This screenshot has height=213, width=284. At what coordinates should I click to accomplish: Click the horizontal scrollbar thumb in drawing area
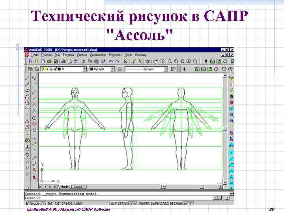point(202,187)
